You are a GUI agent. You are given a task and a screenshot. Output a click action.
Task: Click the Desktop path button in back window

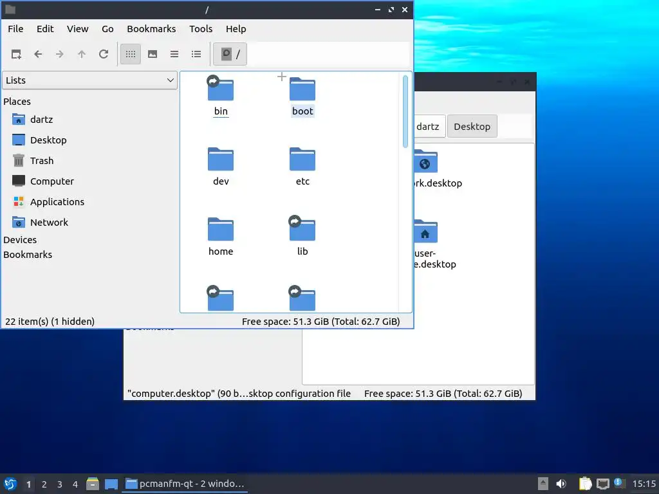click(472, 127)
